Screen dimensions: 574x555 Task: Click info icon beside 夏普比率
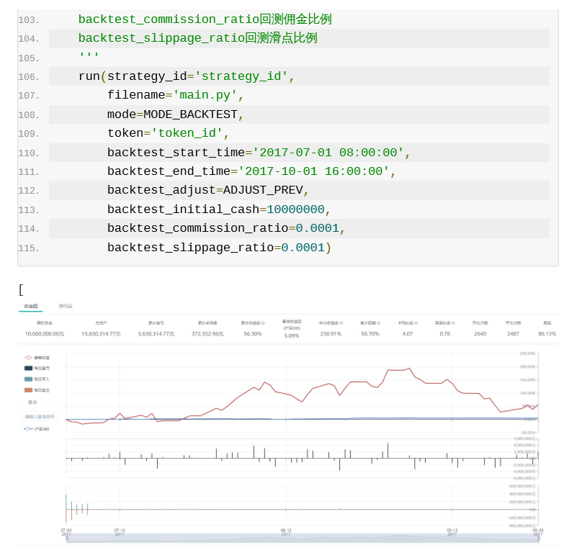click(x=454, y=323)
